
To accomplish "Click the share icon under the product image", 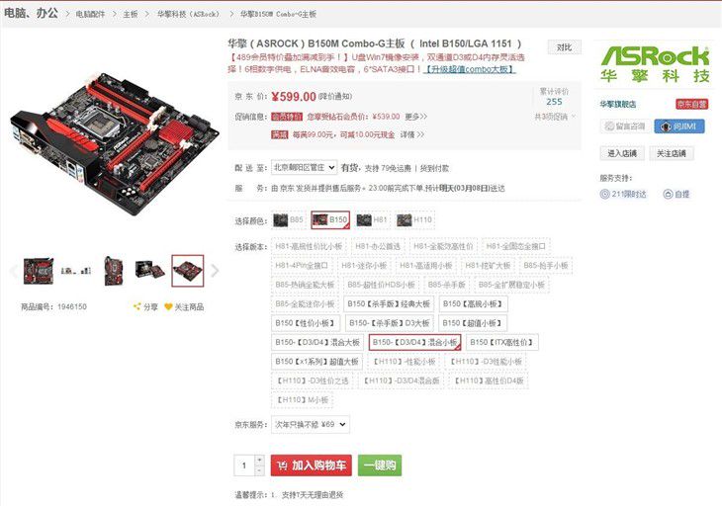I will click(136, 306).
